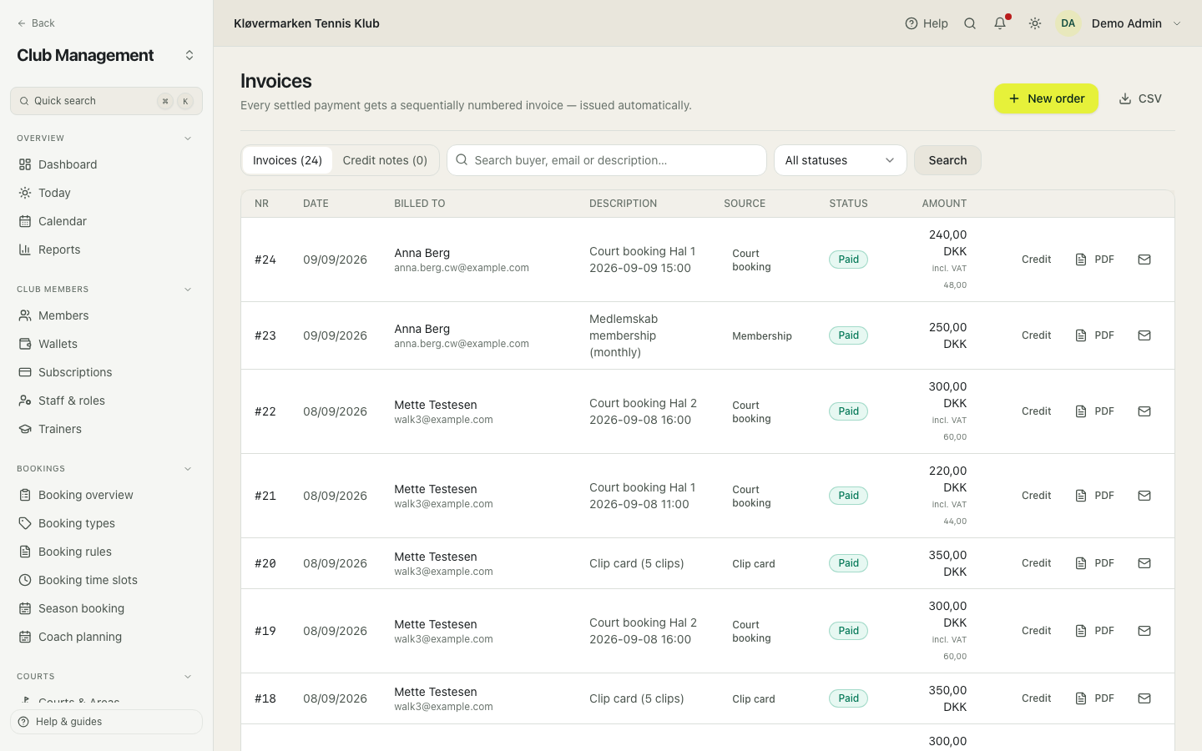Image resolution: width=1202 pixels, height=751 pixels.
Task: Open Calendar in the sidebar
Action: click(106, 221)
